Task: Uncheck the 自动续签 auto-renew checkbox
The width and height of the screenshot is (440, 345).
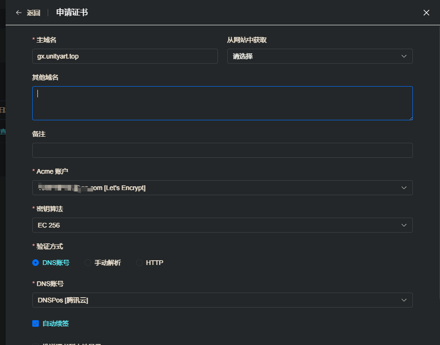Action: 36,323
